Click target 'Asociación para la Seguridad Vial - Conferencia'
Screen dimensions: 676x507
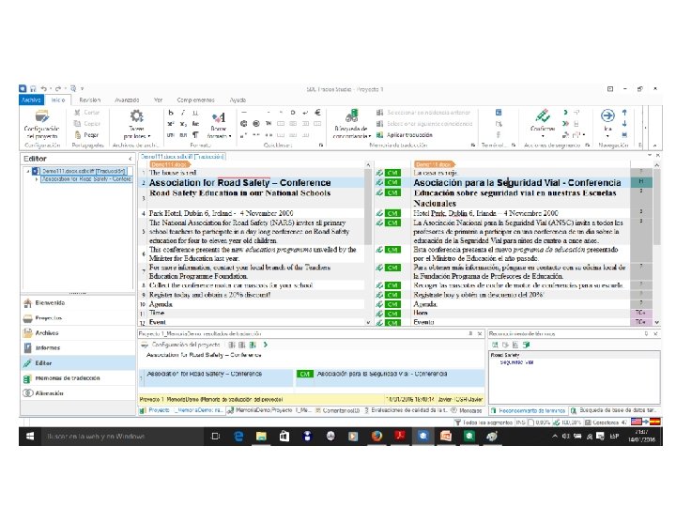tap(517, 182)
